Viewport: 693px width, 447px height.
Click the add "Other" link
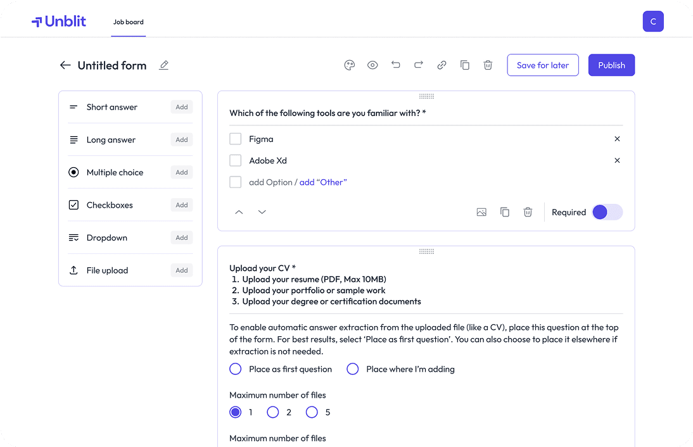(x=323, y=182)
